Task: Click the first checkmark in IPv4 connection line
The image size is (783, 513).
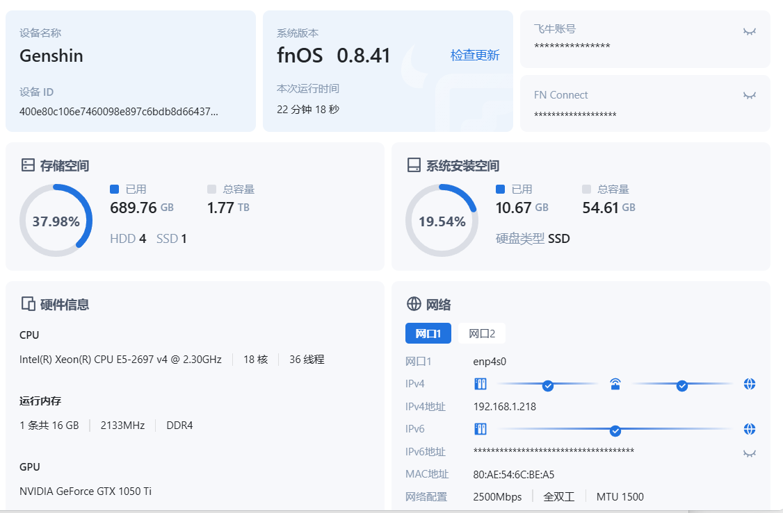Action: click(548, 385)
